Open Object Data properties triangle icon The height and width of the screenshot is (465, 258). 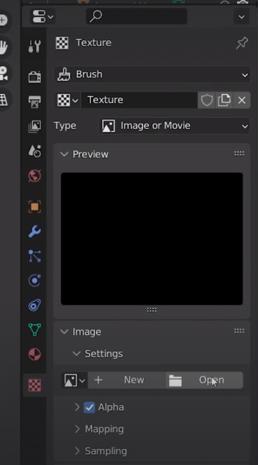point(35,330)
